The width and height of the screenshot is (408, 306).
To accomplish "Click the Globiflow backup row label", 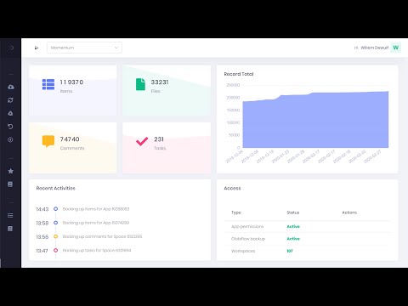I will click(248, 239).
